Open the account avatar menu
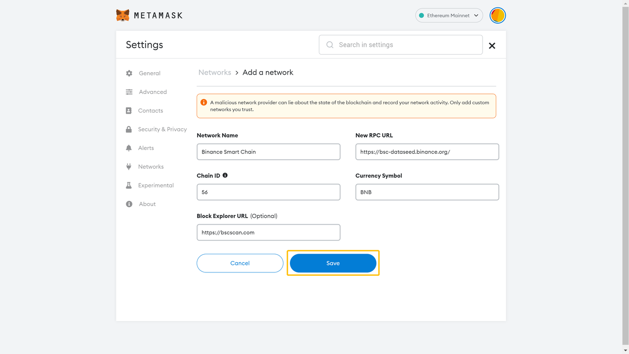Screen dimensions: 629x354 pyautogui.click(x=498, y=15)
